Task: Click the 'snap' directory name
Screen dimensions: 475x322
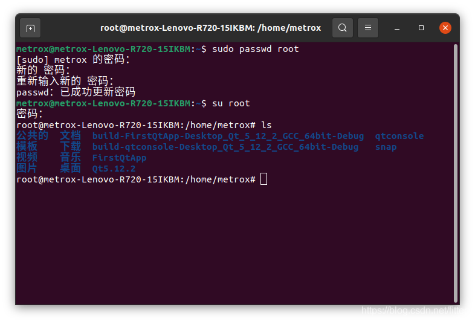Action: [x=386, y=147]
